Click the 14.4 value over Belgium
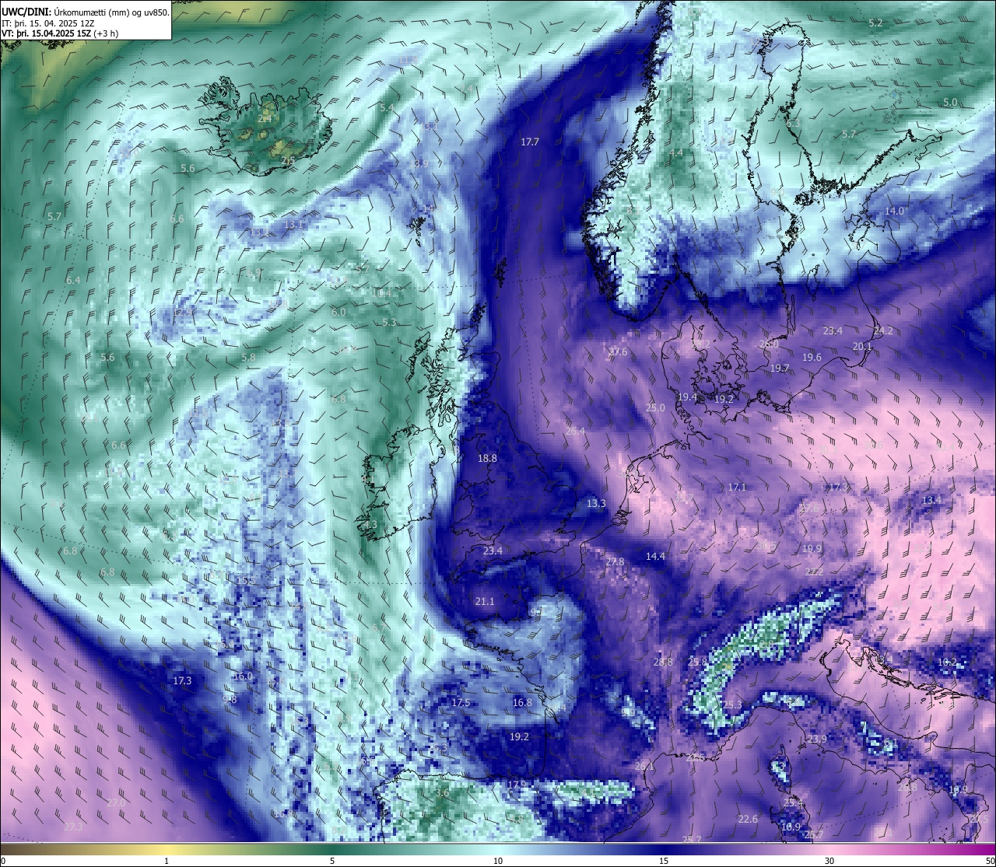The image size is (996, 867). click(655, 556)
